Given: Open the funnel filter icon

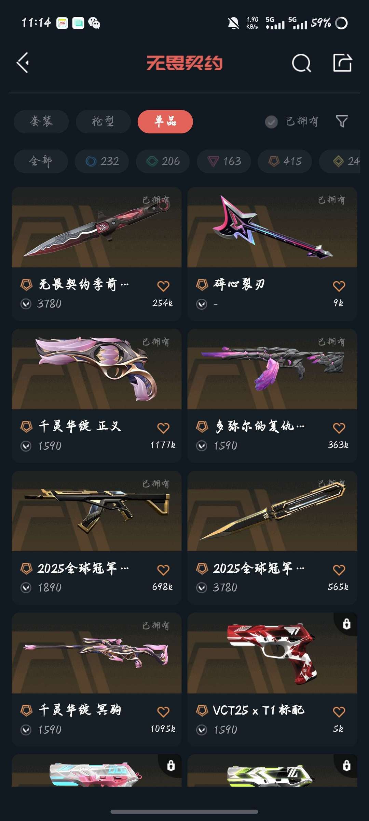Looking at the screenshot, I should [x=342, y=121].
